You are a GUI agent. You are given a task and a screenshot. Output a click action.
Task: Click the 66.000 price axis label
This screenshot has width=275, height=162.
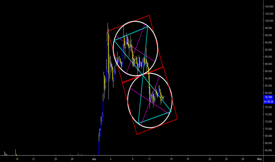pos(269,143)
